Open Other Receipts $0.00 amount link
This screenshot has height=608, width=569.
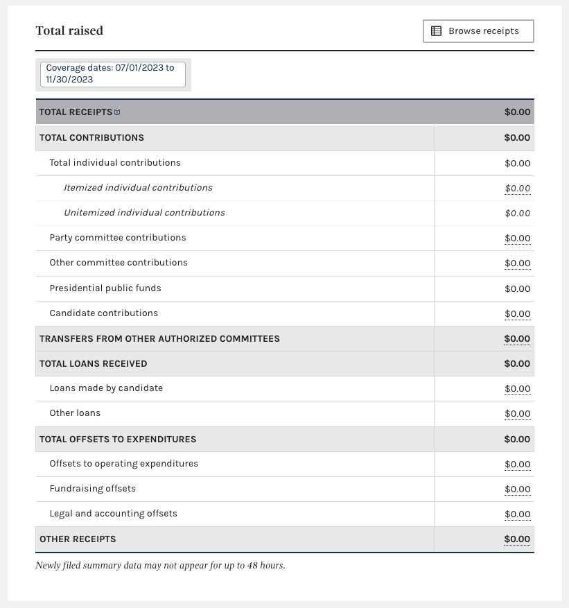point(517,539)
